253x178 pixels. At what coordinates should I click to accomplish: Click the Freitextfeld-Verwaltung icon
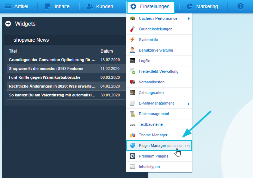click(132, 71)
